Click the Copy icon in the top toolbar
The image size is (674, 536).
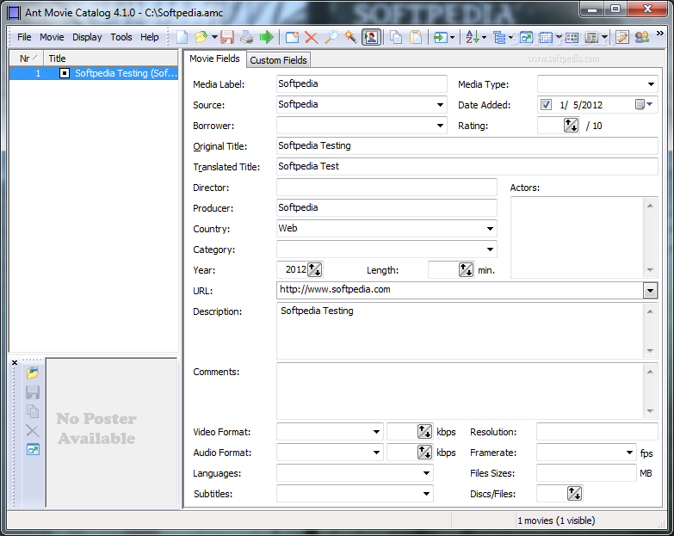point(396,37)
